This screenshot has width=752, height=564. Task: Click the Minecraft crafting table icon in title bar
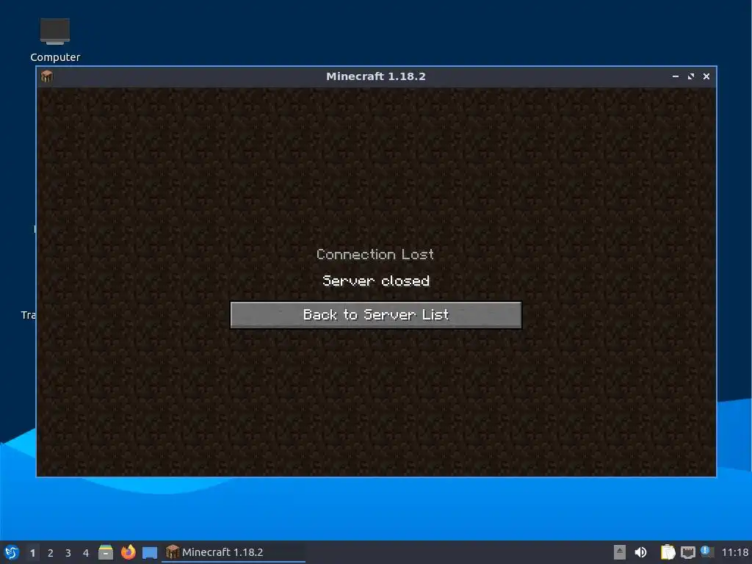tap(46, 76)
